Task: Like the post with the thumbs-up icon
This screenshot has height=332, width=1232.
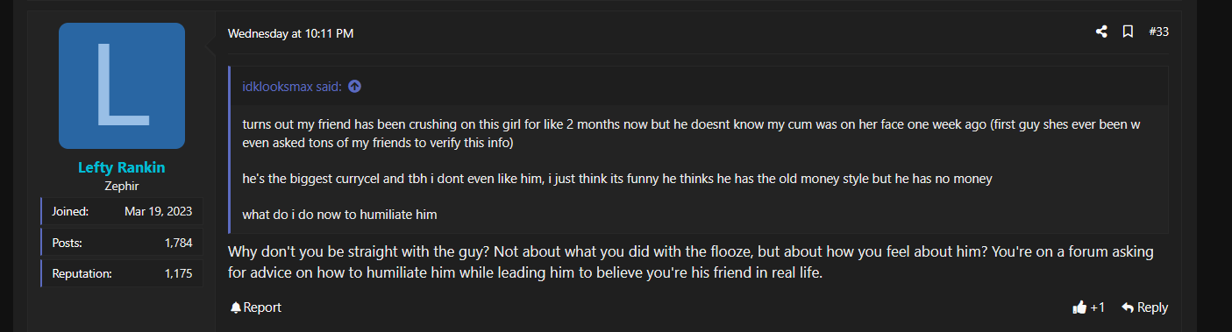Action: (1079, 307)
